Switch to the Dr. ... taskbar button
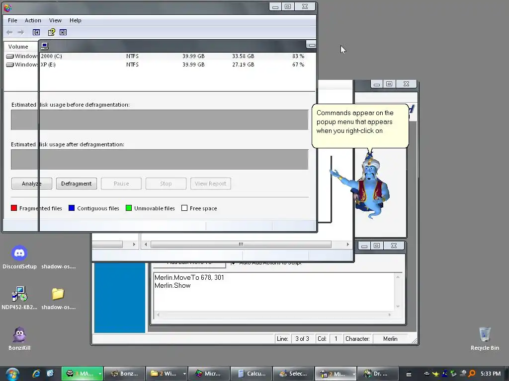Viewport: 509px width, 381px height. 378,374
